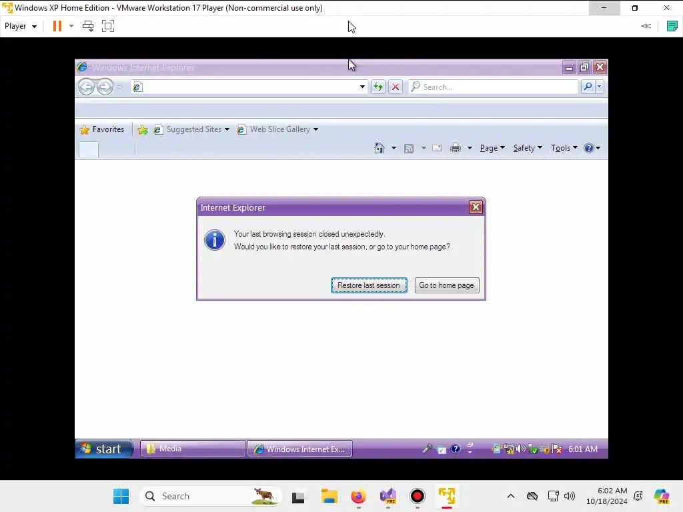Click the VMware green notes icon
Image resolution: width=683 pixels, height=512 pixels.
672,26
